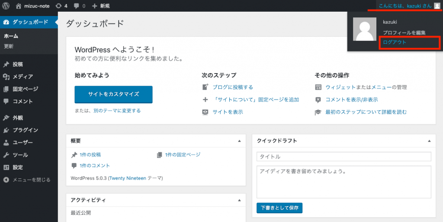Click the pages icon beside 固定ページ in sidebar

coord(6,89)
